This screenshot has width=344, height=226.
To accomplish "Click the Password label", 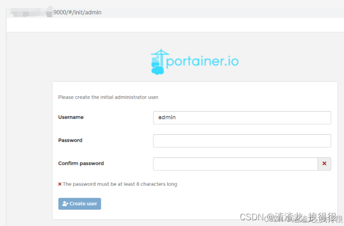I will 70,140.
